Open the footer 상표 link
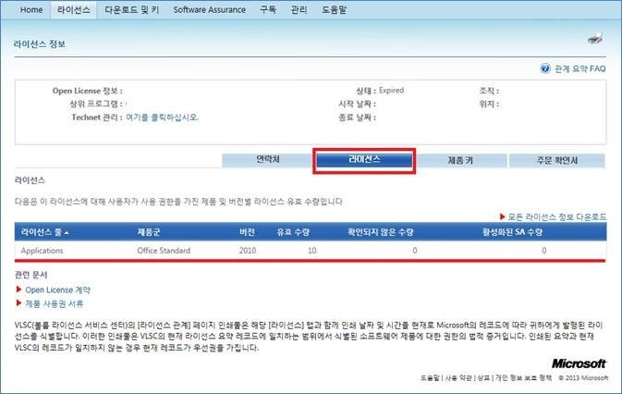This screenshot has height=394, width=622. (x=483, y=377)
